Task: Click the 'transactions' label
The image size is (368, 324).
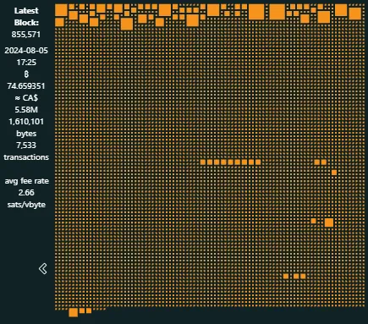Action: click(26, 157)
